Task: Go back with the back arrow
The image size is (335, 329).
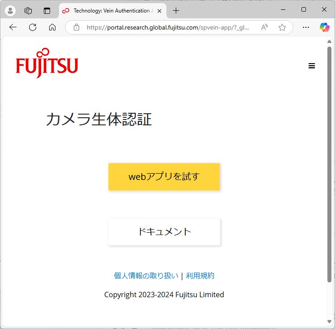Action: 13,27
